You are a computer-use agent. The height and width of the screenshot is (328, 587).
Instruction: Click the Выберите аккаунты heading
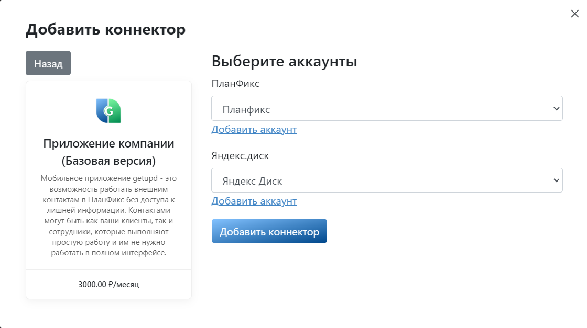[284, 61]
